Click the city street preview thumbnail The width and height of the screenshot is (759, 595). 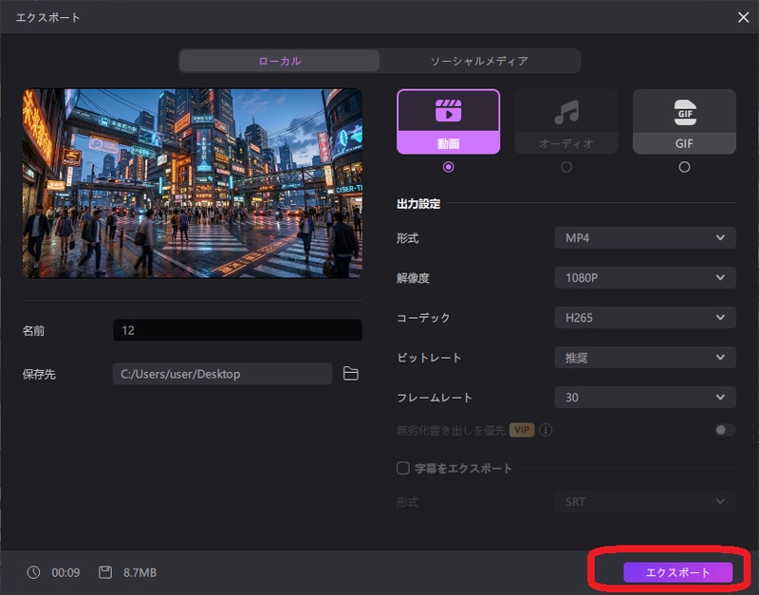point(193,183)
